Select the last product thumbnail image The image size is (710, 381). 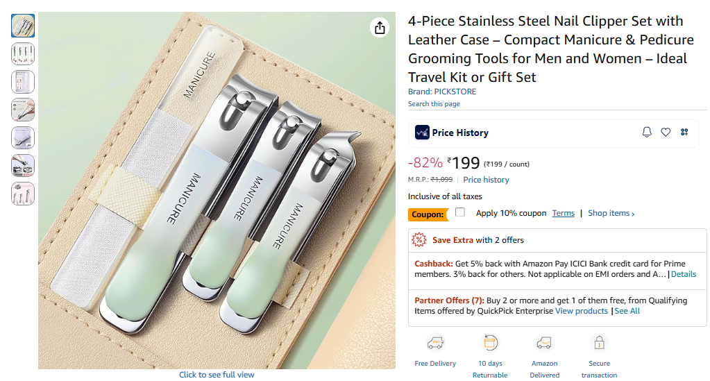23,194
